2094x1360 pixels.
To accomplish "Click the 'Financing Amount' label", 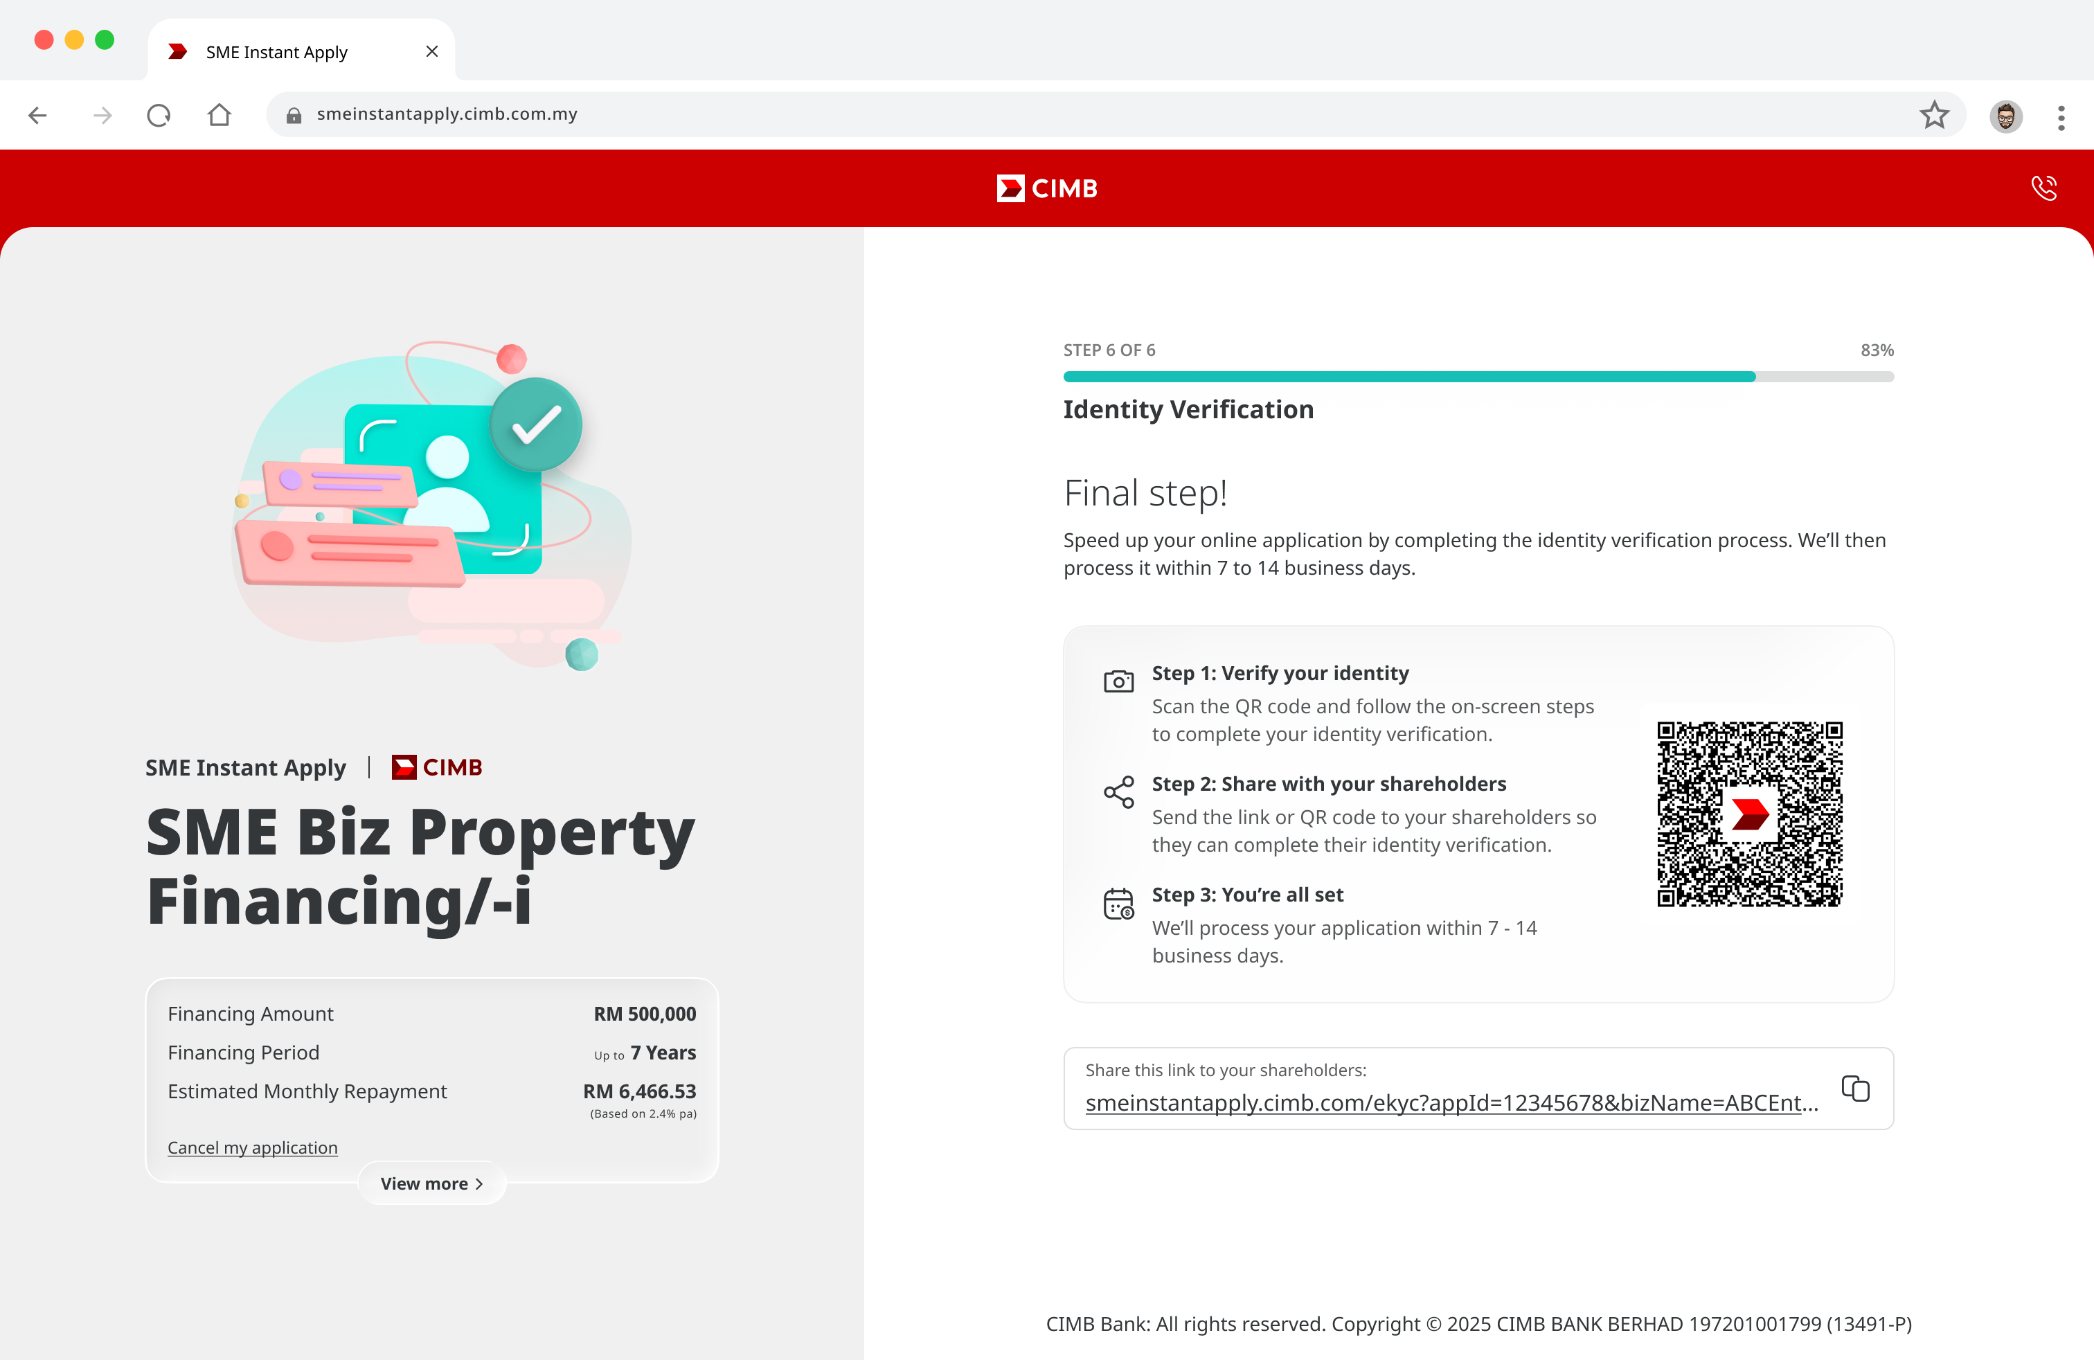I will [x=251, y=1013].
